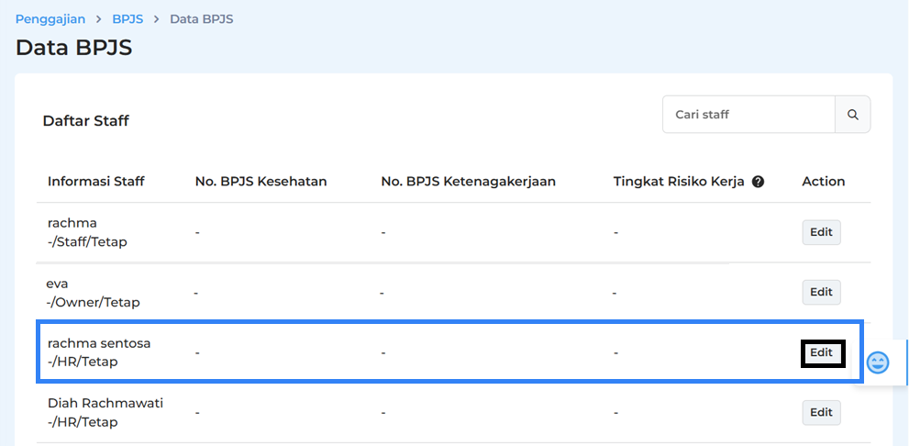Click the rachma sentosa staff name
Screen dimensions: 909x446
99,343
